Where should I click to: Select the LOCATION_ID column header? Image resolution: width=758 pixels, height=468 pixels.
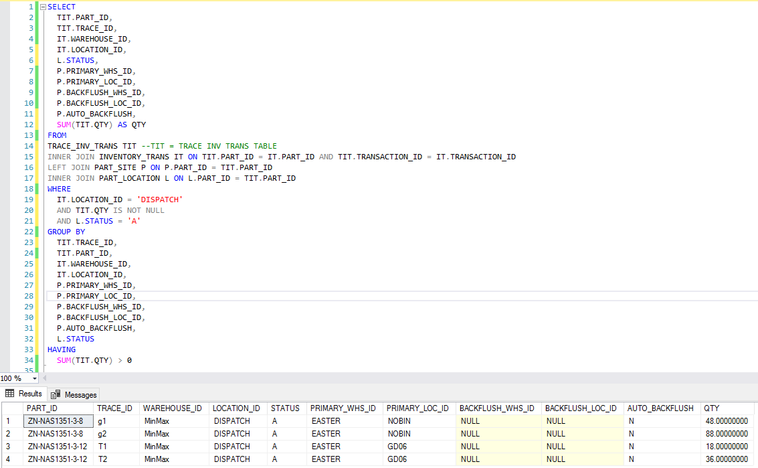(x=238, y=408)
